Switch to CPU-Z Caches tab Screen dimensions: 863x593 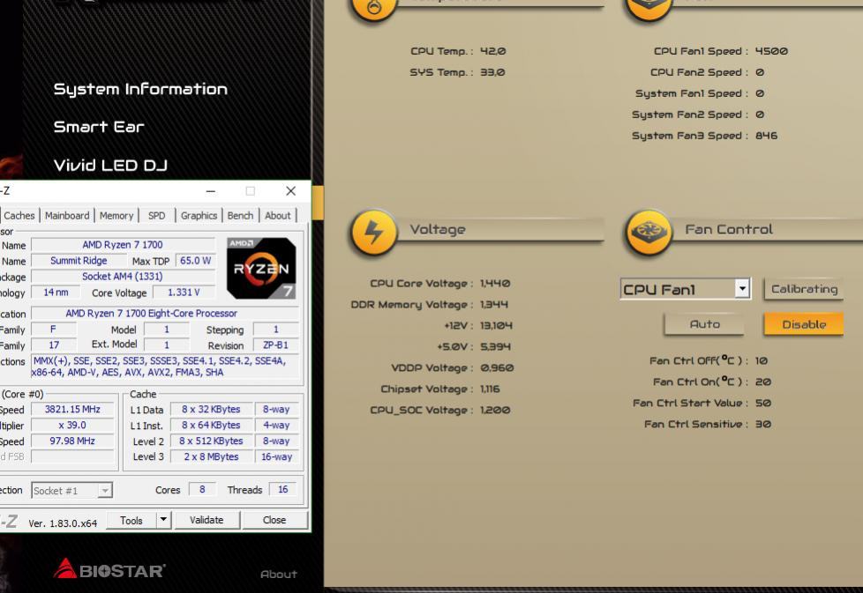click(x=19, y=216)
